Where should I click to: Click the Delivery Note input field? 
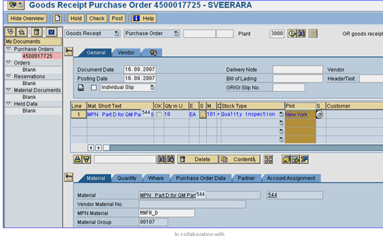(x=297, y=70)
